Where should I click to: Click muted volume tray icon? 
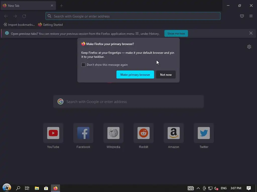pos(216,188)
